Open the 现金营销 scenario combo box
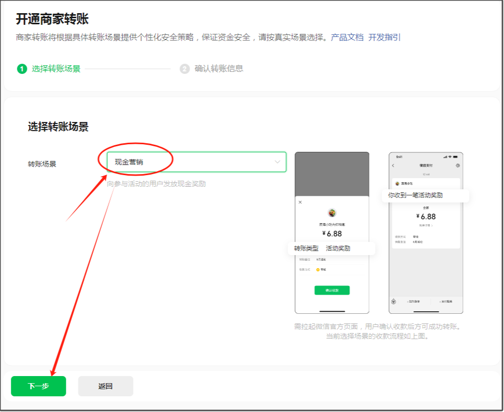 pos(196,162)
